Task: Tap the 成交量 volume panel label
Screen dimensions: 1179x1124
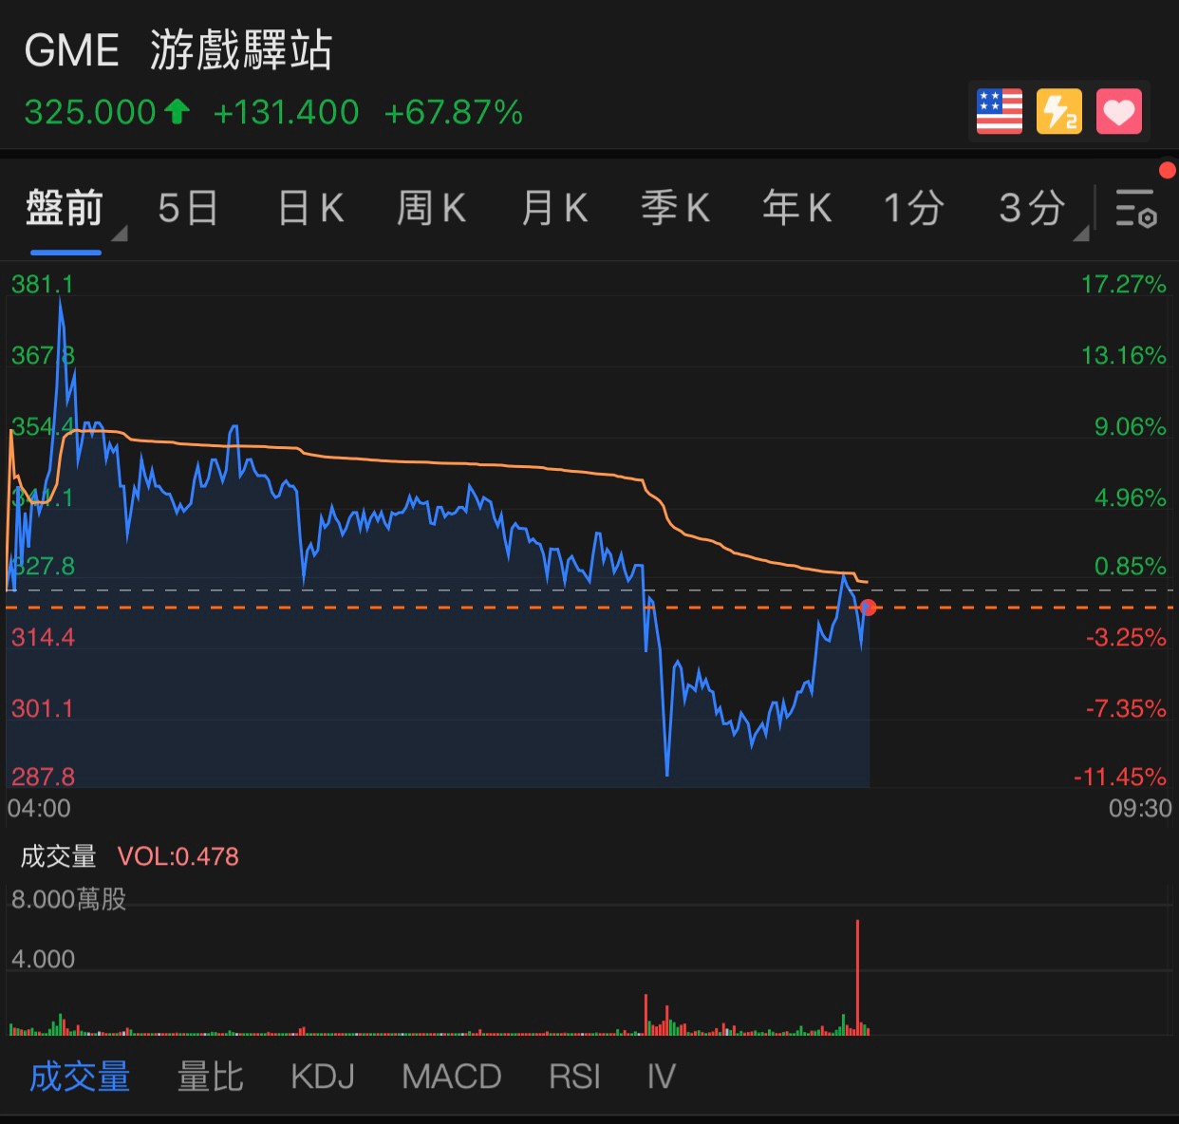Action: click(59, 856)
